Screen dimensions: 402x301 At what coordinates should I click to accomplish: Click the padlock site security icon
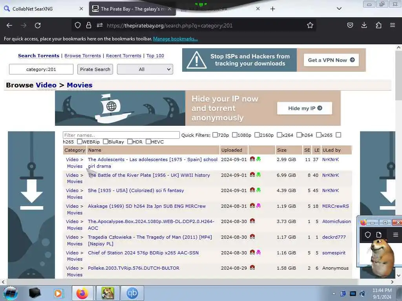pyautogui.click(x=89, y=25)
